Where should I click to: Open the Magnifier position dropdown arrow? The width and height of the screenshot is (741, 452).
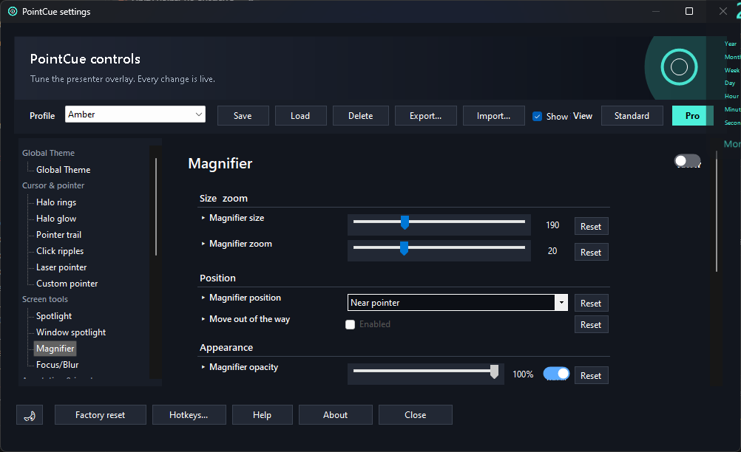pyautogui.click(x=561, y=303)
